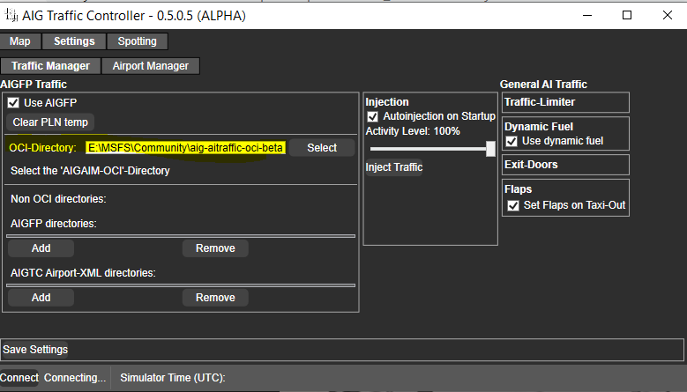Uncheck Use dynamic fuel
The height and width of the screenshot is (392, 687).
[512, 141]
